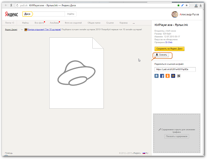Bookmark the page with the star icon
Image resolution: width=207 pixels, height=159 pixels.
coord(187,5)
